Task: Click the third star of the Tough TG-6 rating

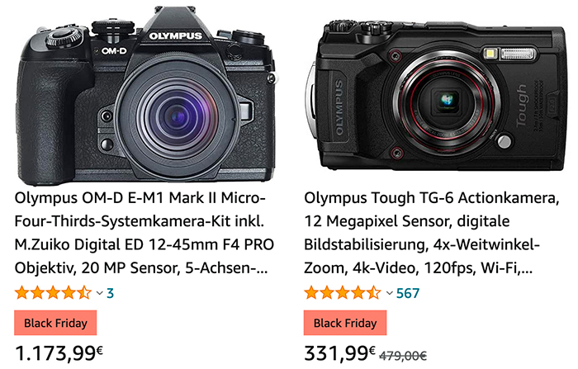Action: 344,293
